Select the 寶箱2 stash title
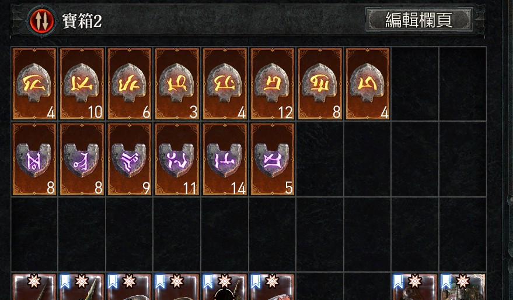 click(82, 21)
